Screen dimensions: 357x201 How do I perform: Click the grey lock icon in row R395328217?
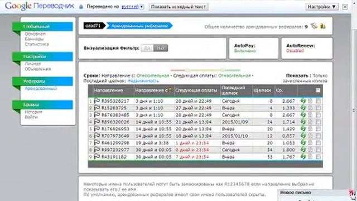[310, 100]
